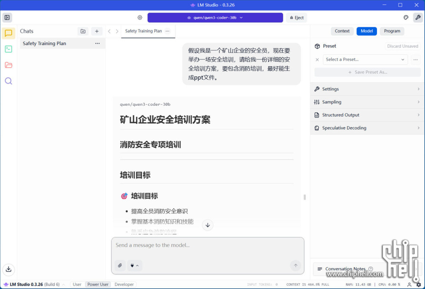Eject the loaded model

click(x=297, y=18)
